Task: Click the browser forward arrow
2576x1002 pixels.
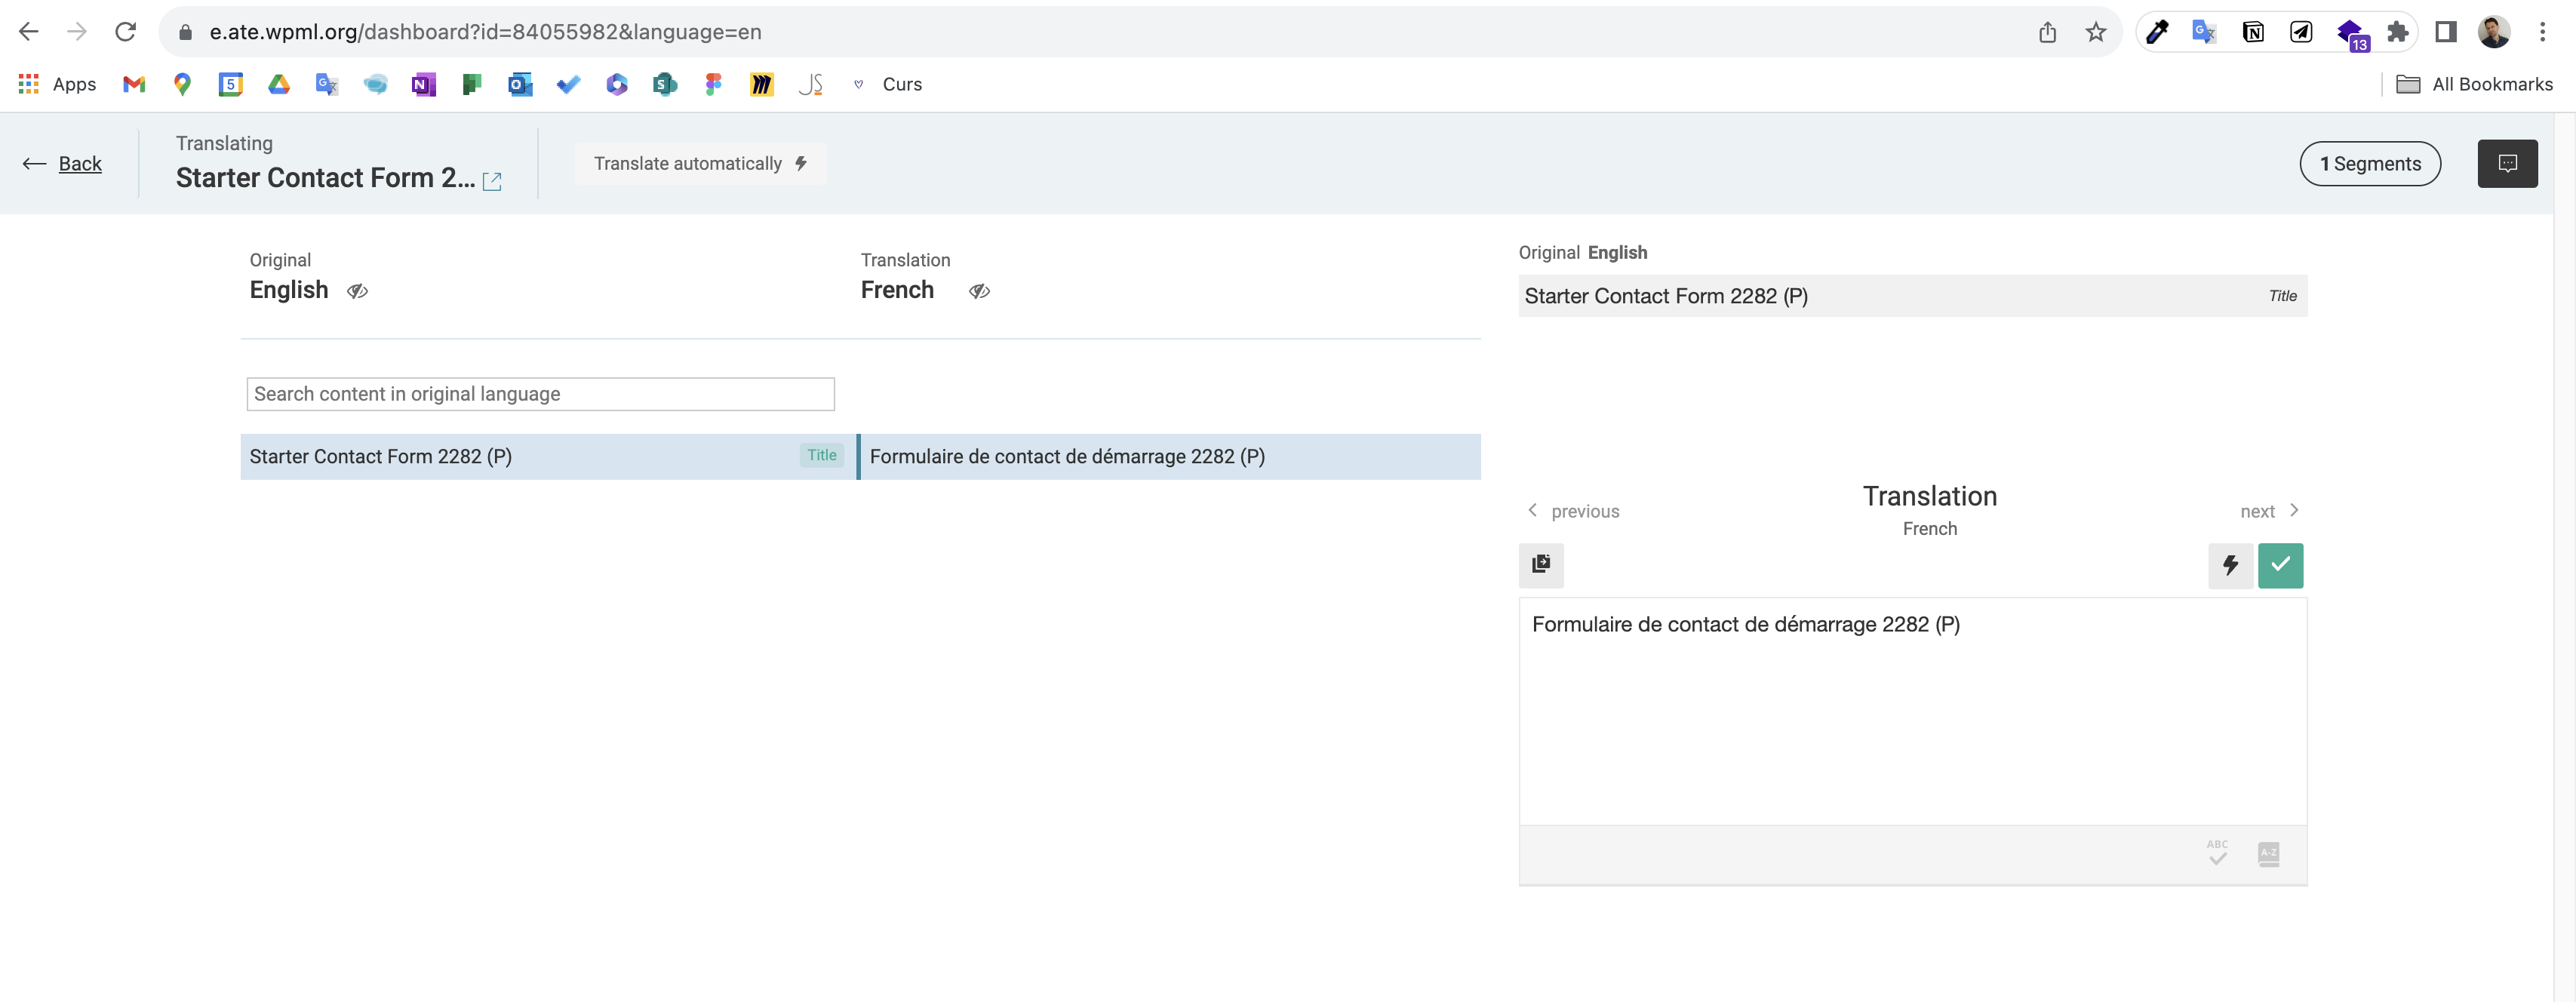Action: click(x=77, y=32)
